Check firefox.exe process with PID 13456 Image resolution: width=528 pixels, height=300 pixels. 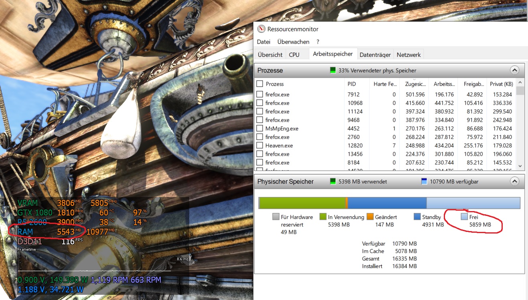pyautogui.click(x=259, y=154)
